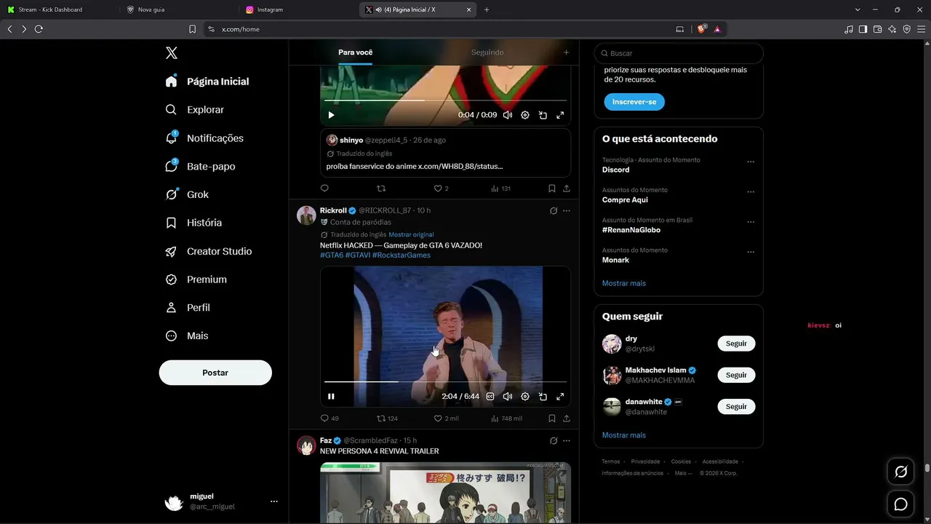Screen dimensions: 931x524
Task: Click the Buscar search field
Action: [679, 53]
